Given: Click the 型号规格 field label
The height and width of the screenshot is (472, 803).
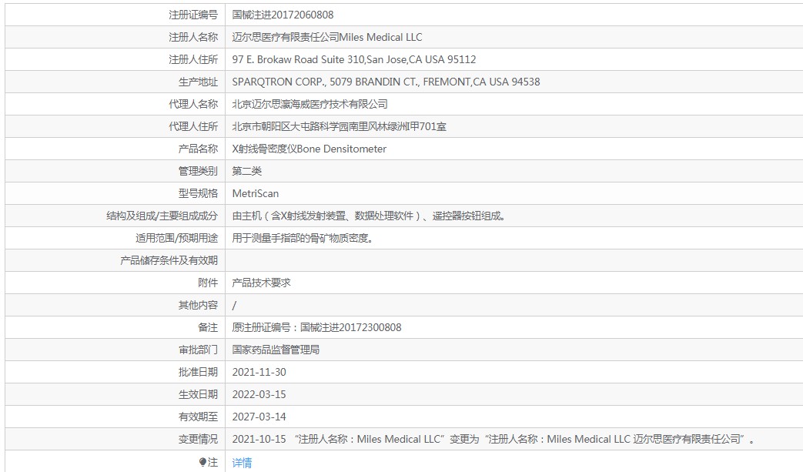Looking at the screenshot, I should pyautogui.click(x=198, y=193).
